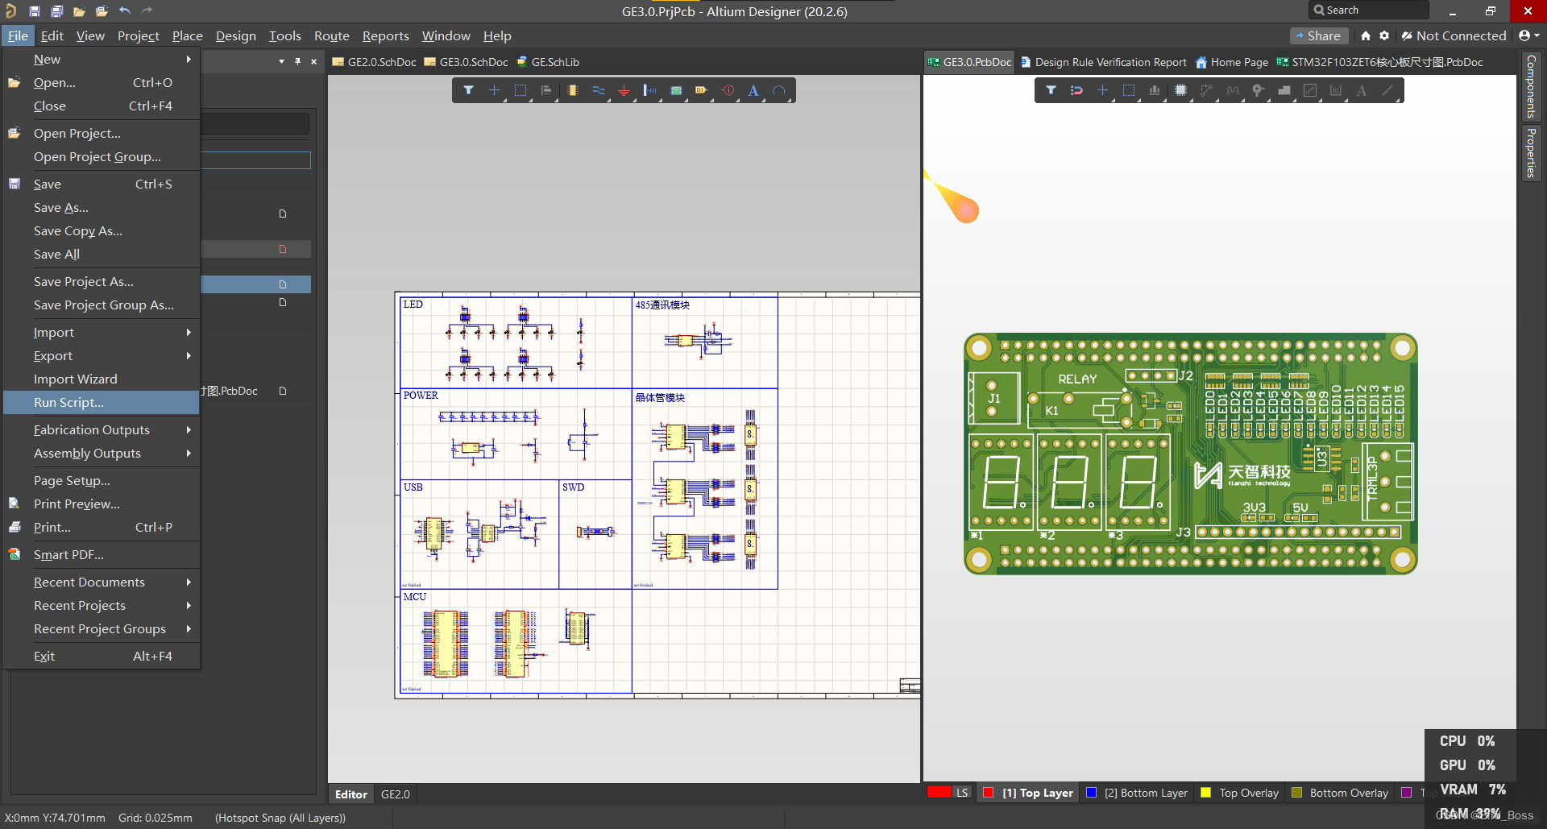
Task: Click the Top Overlay yellow swatch
Action: point(1205,793)
